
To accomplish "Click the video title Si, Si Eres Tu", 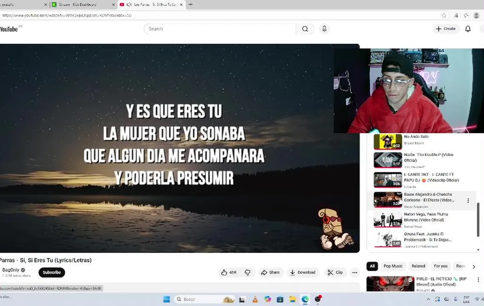I will (x=46, y=261).
